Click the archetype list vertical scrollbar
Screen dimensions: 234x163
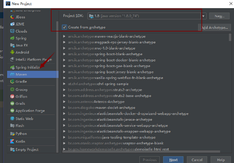[x=230, y=37]
